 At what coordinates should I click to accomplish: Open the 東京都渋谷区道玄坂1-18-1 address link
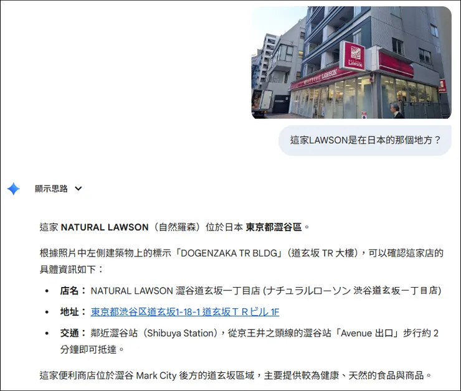click(x=185, y=312)
